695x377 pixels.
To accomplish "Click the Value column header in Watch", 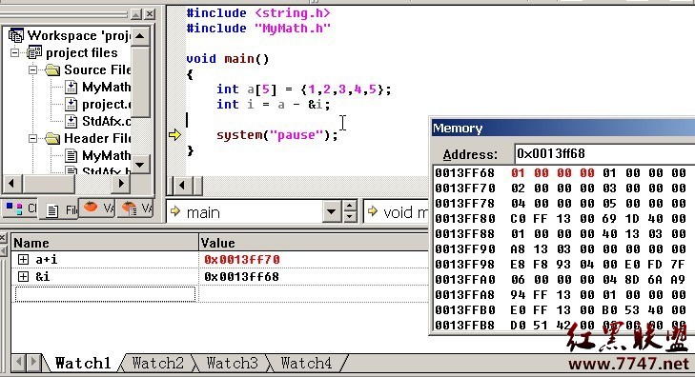I will pyautogui.click(x=314, y=243).
